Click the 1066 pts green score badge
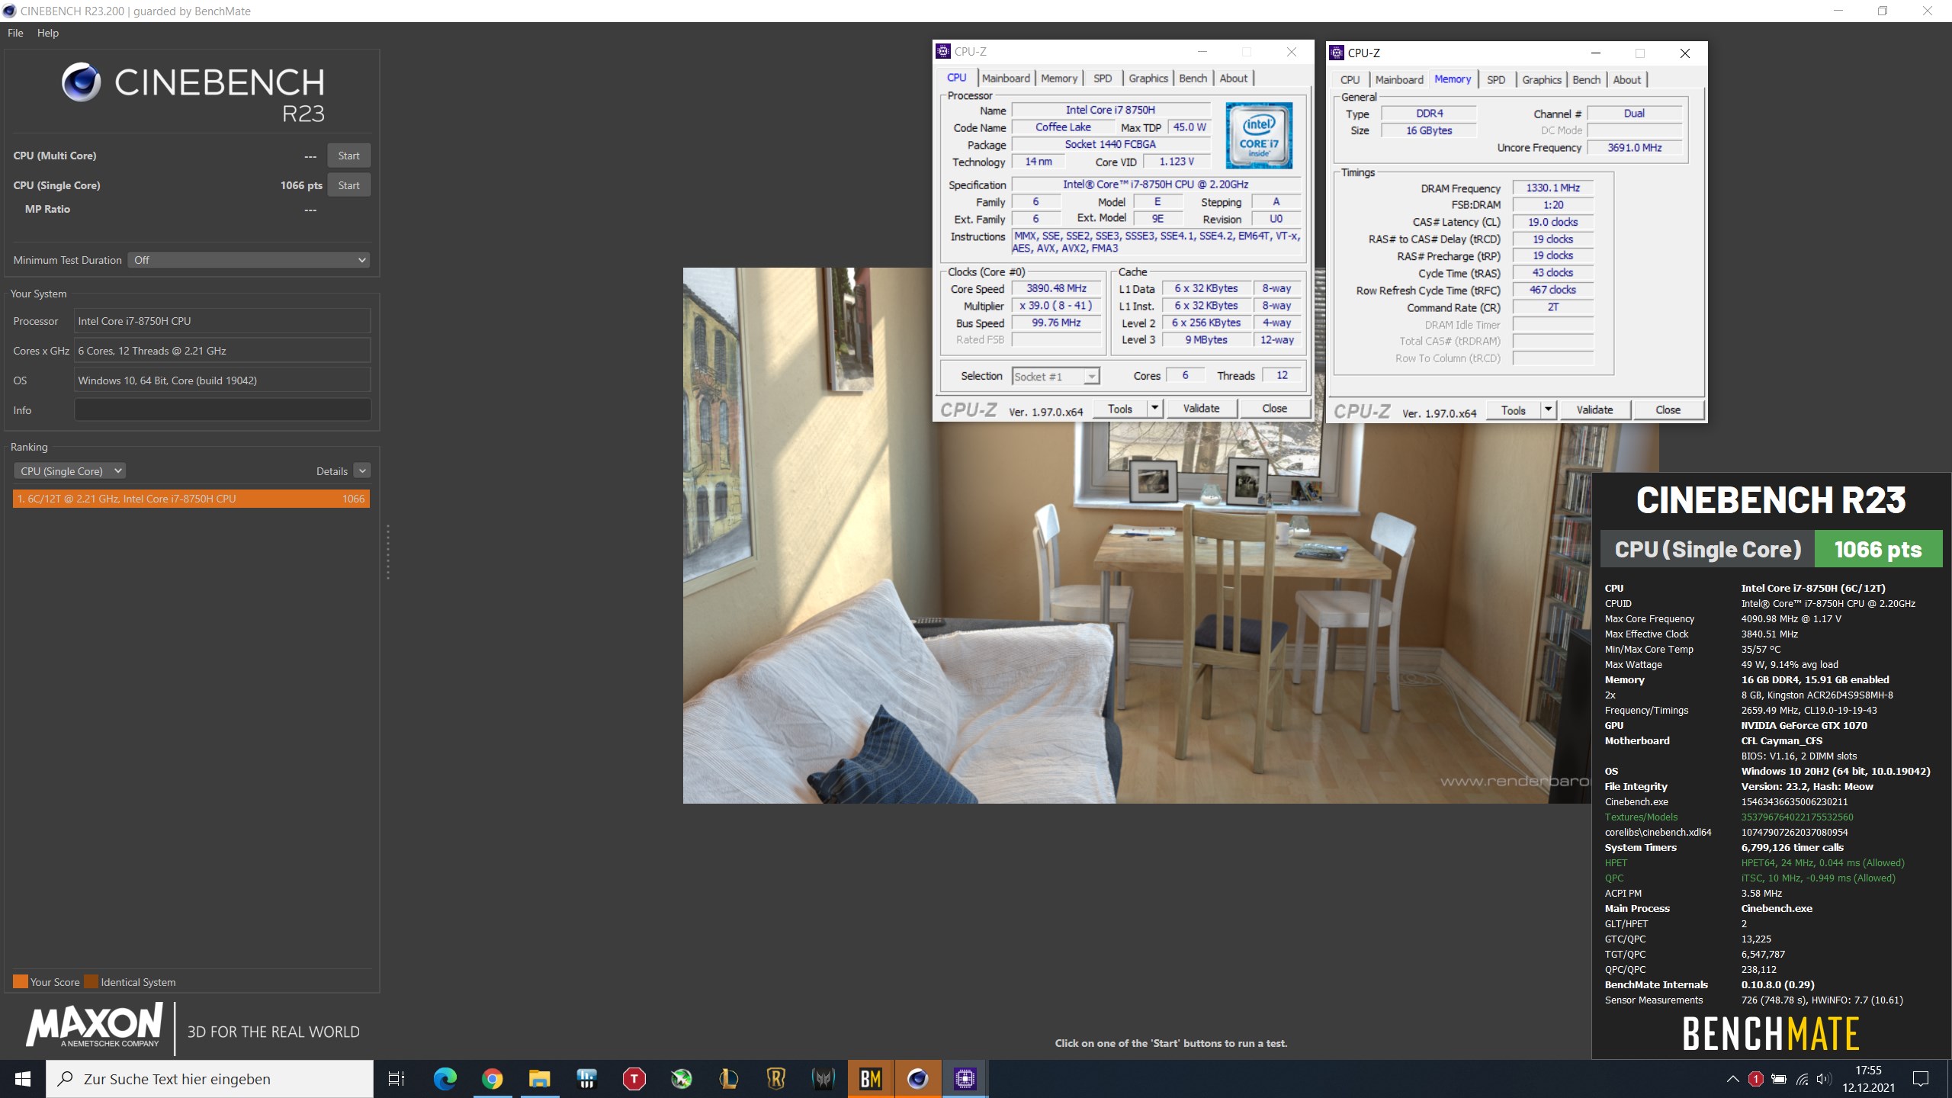Screen dimensions: 1952x1098 click(x=1878, y=550)
